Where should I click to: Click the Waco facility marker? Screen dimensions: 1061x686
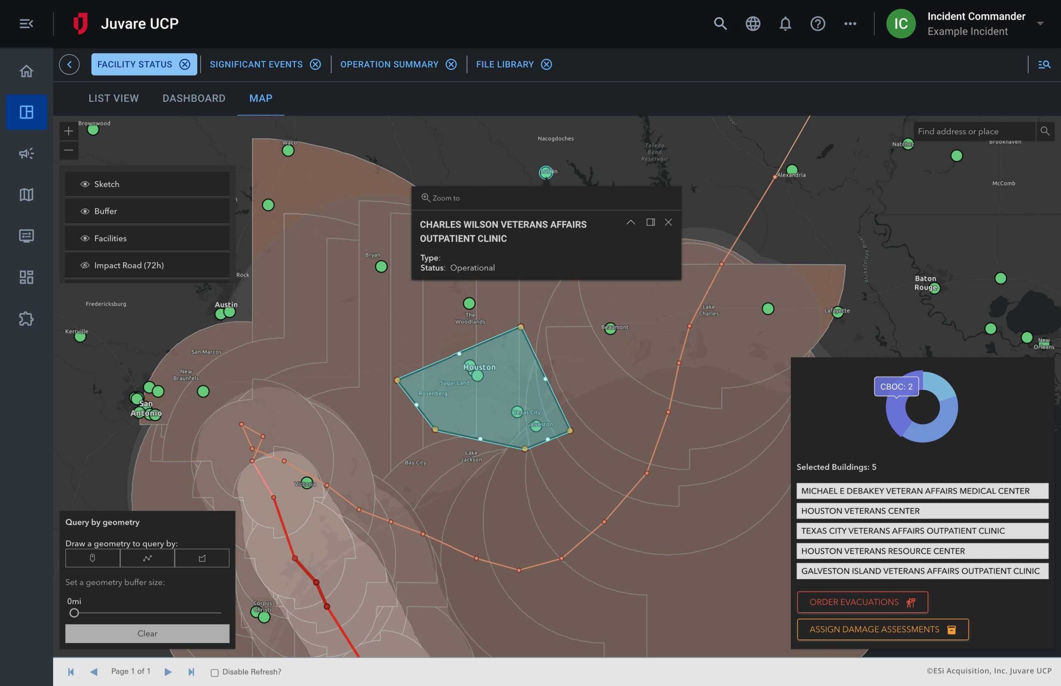[288, 150]
